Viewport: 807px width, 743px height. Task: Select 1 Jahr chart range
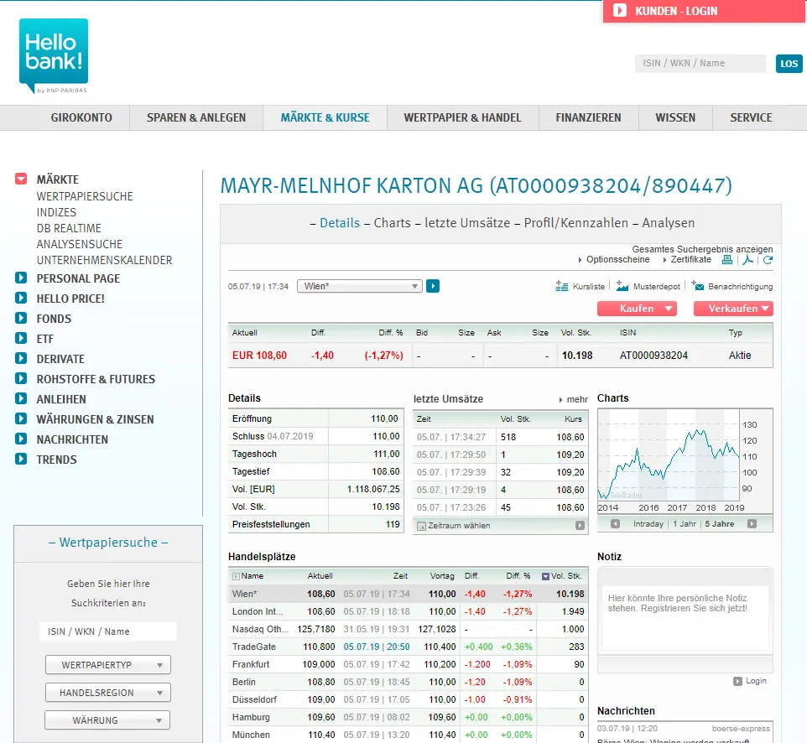pos(685,524)
